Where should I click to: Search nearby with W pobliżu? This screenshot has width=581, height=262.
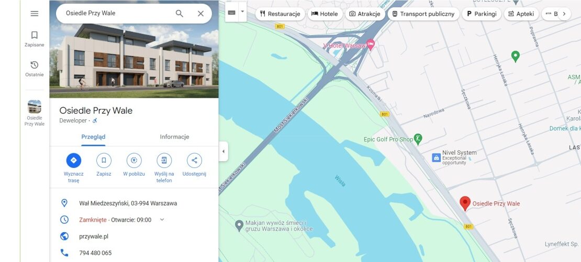click(x=134, y=165)
